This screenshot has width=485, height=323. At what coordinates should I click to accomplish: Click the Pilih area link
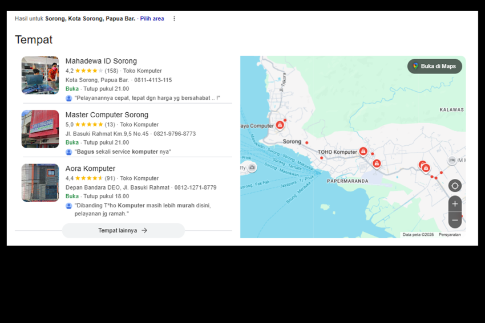coord(152,19)
